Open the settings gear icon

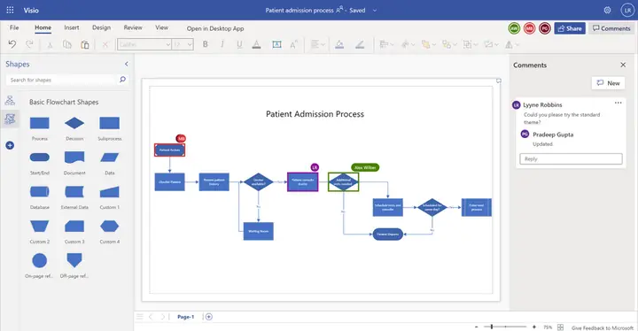(608, 10)
